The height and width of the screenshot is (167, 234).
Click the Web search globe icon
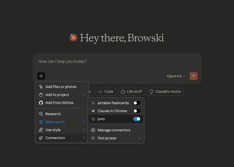point(41,122)
